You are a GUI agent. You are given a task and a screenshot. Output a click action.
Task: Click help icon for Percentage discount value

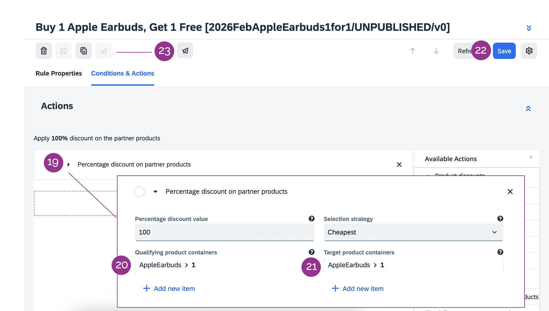[311, 219]
